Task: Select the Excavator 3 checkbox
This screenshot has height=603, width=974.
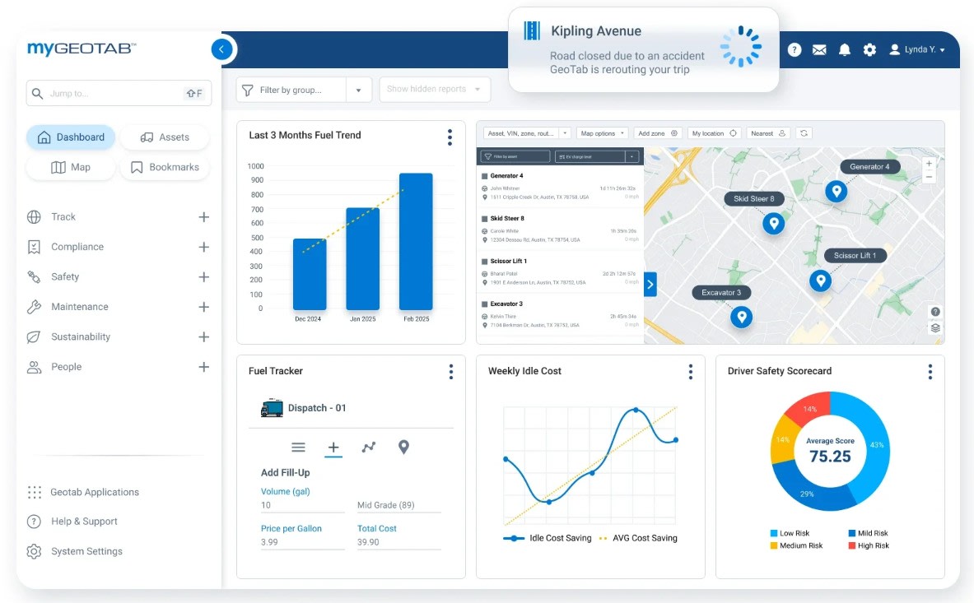Action: pos(484,304)
